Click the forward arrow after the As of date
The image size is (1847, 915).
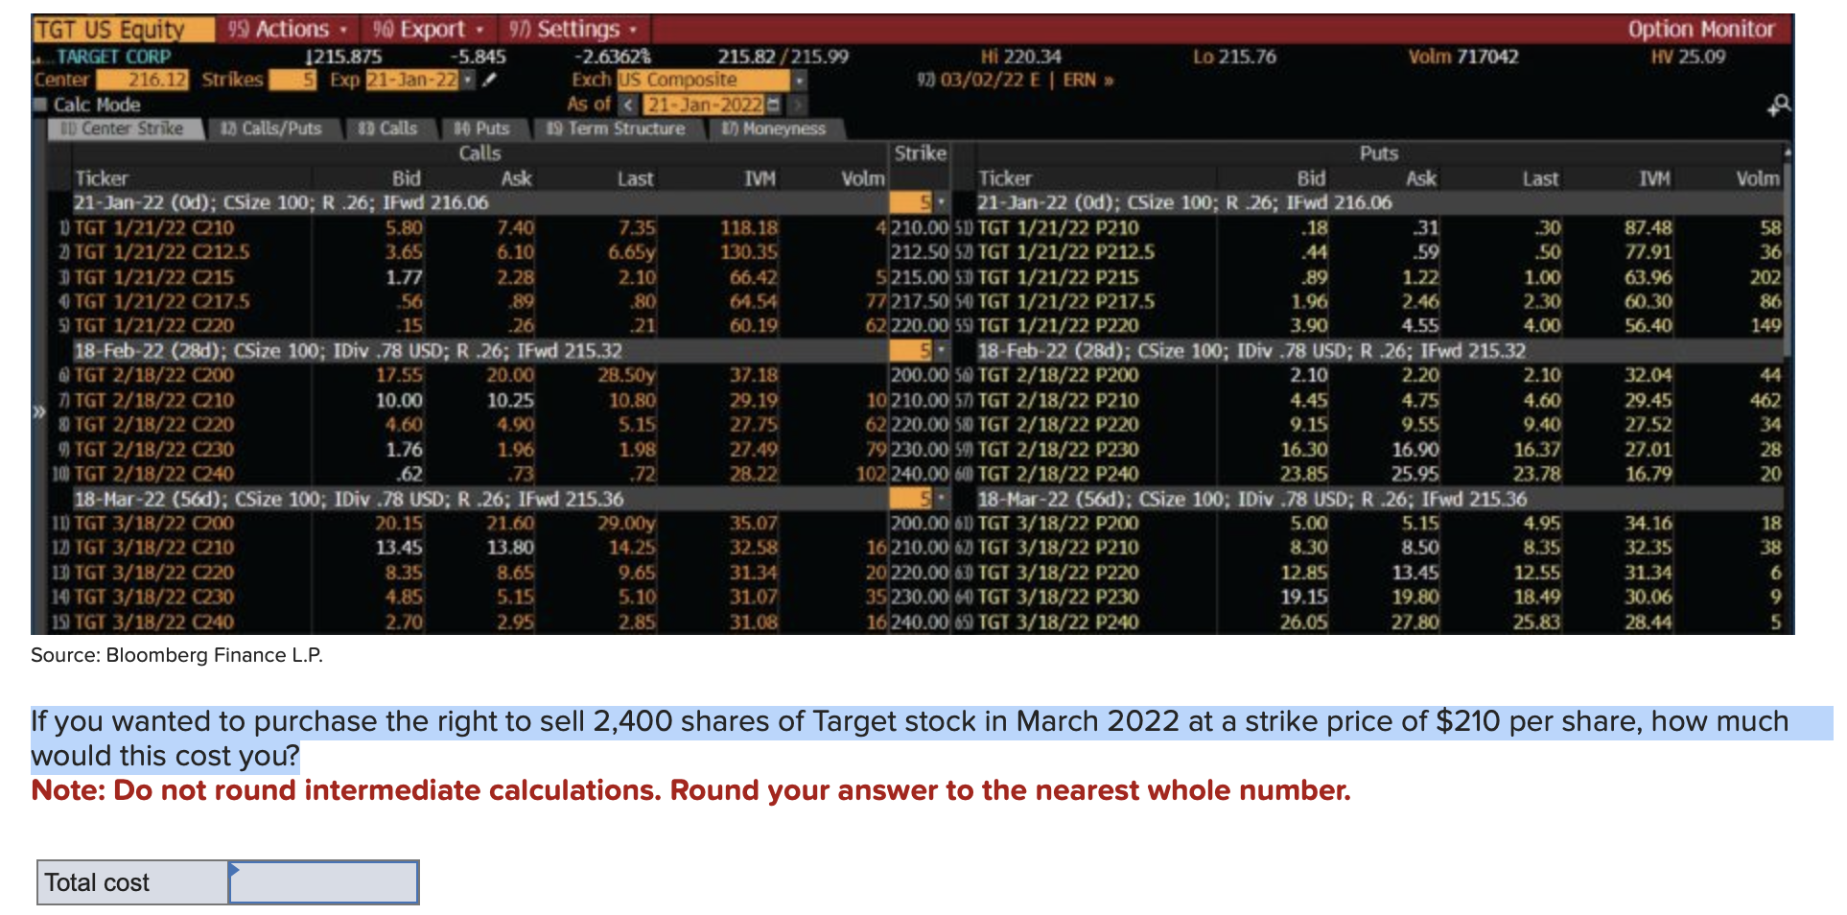click(x=797, y=105)
